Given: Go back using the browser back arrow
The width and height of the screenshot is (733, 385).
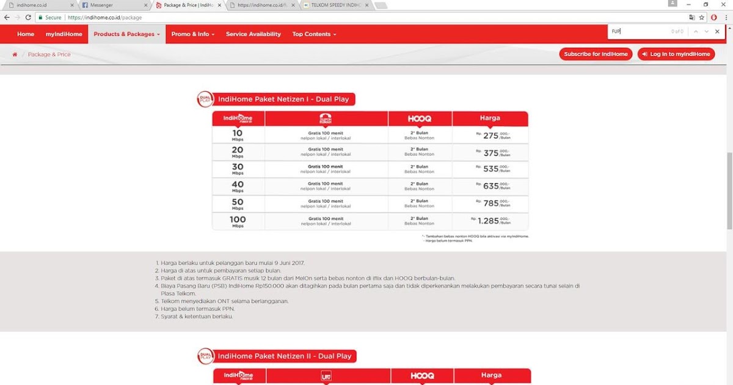Looking at the screenshot, I should pyautogui.click(x=7, y=17).
